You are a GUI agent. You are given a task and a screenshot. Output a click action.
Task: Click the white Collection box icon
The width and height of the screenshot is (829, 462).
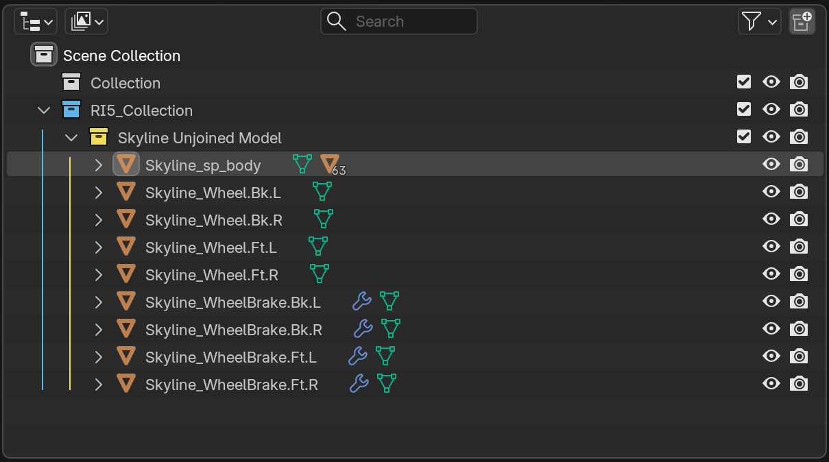coord(71,82)
